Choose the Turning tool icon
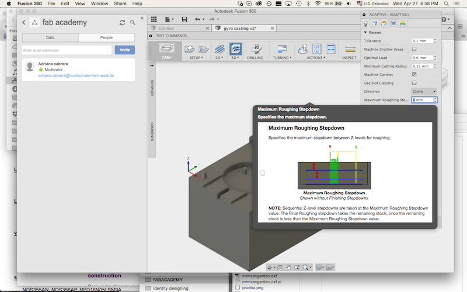The height and width of the screenshot is (292, 467). click(x=281, y=49)
